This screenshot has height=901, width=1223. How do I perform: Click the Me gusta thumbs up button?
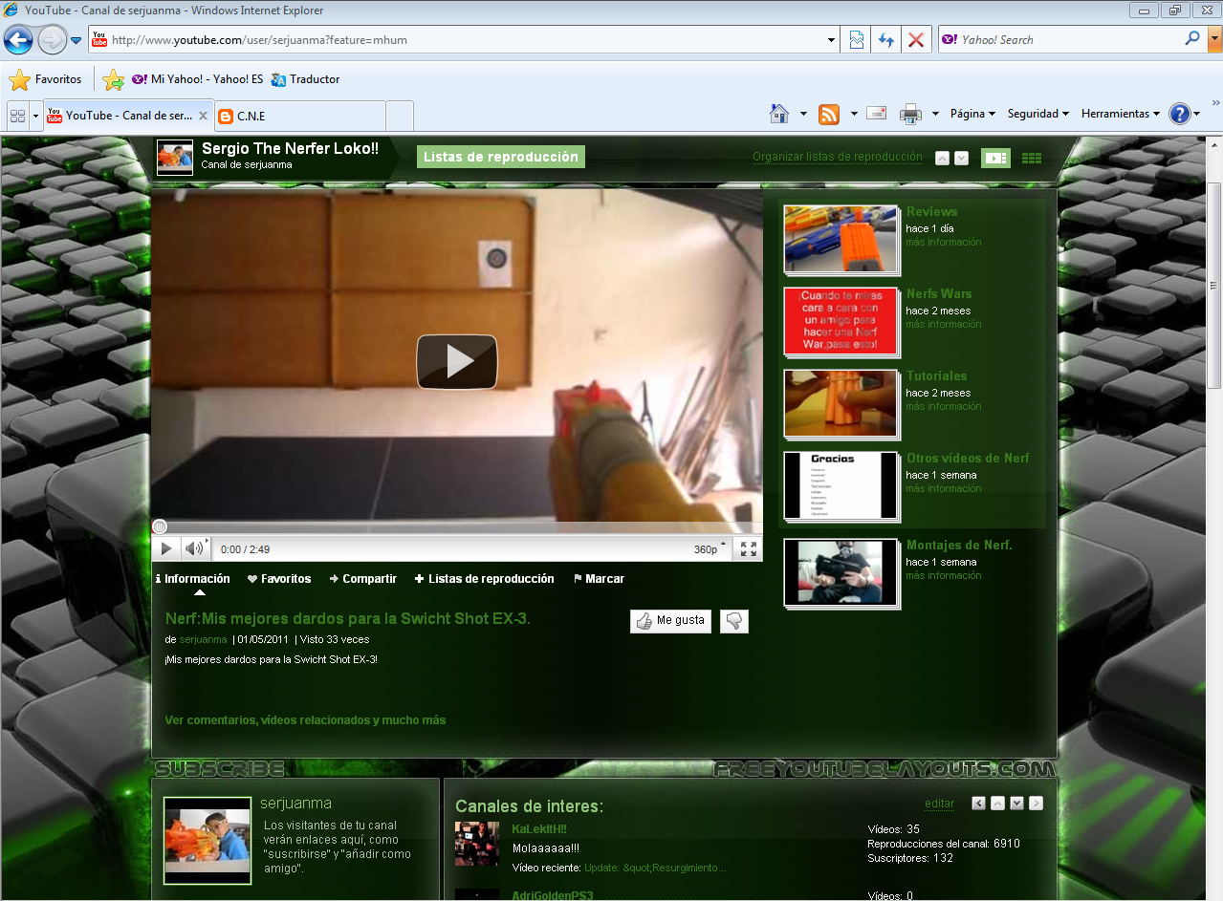(x=670, y=620)
